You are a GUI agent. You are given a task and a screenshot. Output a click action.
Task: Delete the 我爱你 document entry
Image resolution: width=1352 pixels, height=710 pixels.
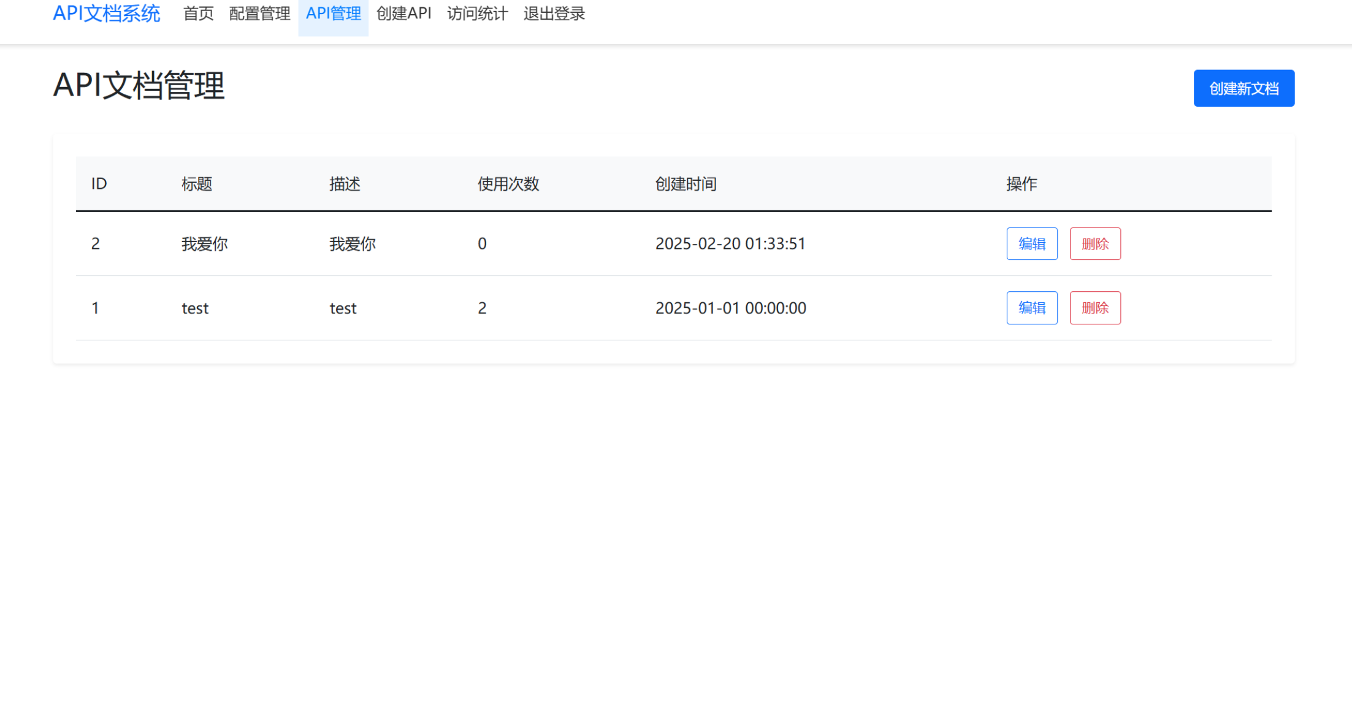pos(1095,243)
